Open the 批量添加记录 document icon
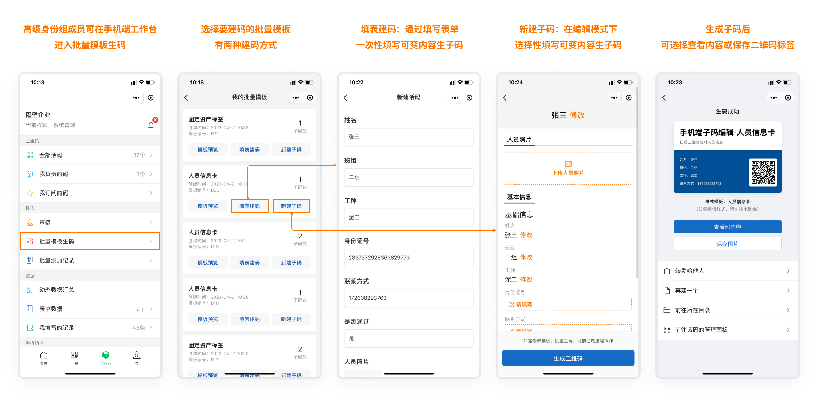The width and height of the screenshot is (818, 402). tap(29, 261)
